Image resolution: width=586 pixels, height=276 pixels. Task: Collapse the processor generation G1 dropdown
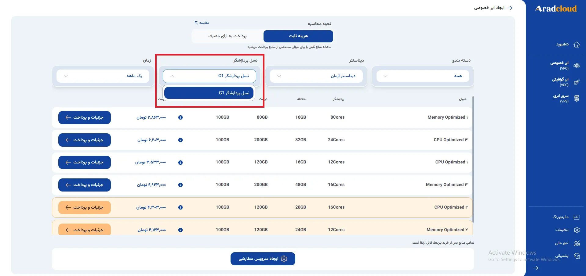point(209,76)
